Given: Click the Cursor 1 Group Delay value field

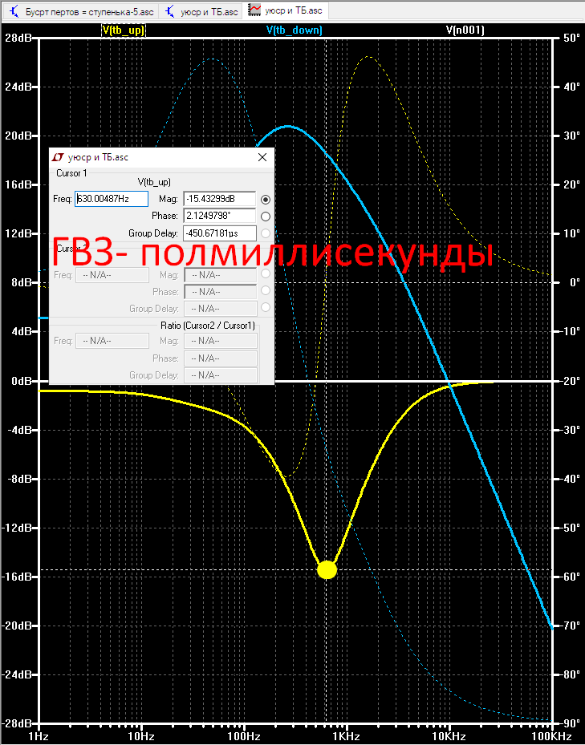Looking at the screenshot, I should click(220, 233).
